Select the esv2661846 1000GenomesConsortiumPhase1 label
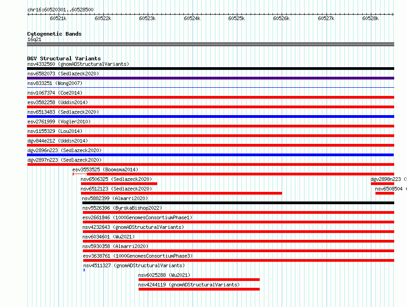This screenshot has width=407, height=307. [x=137, y=217]
